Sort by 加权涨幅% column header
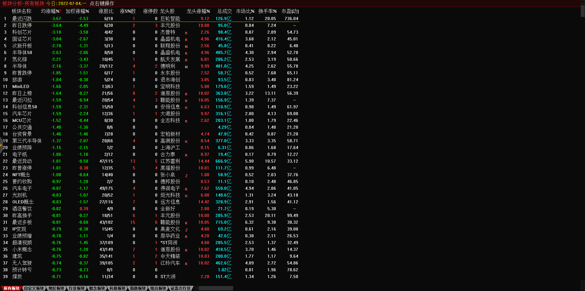 [x=77, y=11]
